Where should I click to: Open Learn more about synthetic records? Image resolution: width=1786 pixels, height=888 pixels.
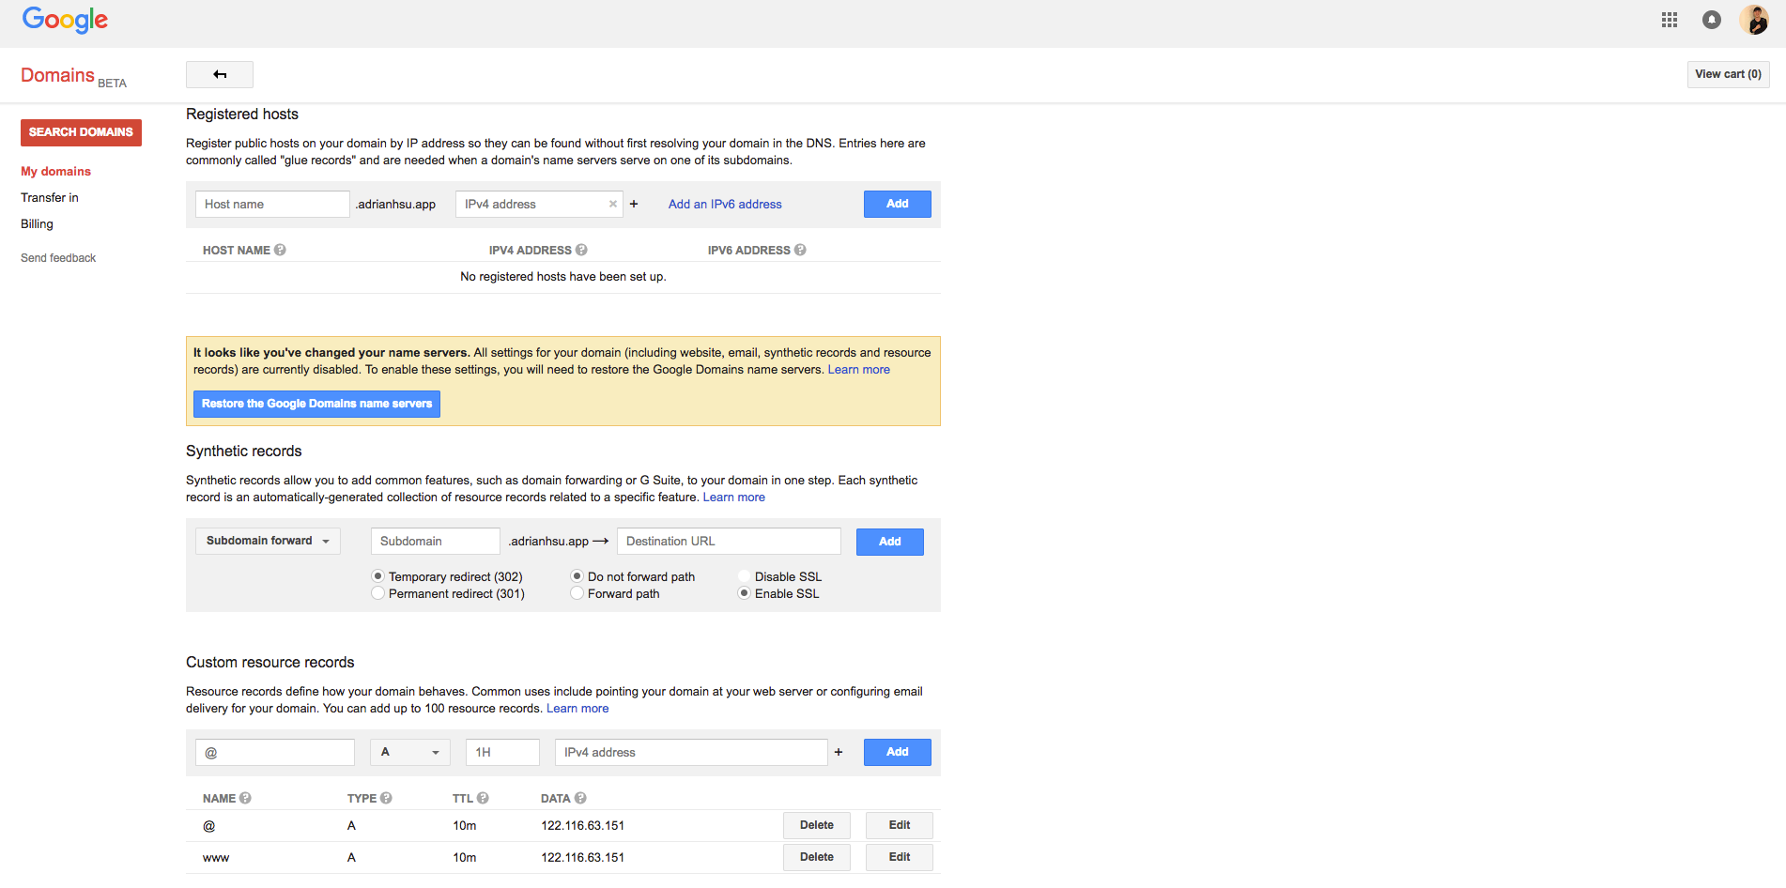(x=733, y=498)
